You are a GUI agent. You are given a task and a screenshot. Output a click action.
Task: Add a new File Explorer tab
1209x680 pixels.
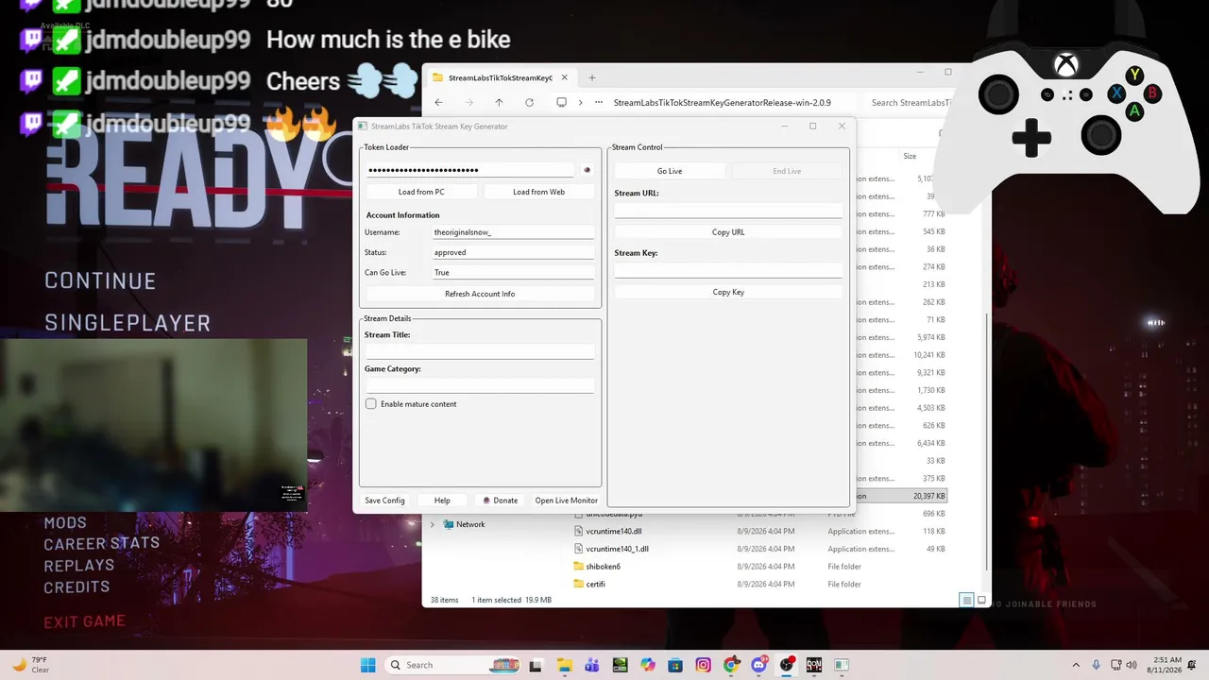(592, 77)
